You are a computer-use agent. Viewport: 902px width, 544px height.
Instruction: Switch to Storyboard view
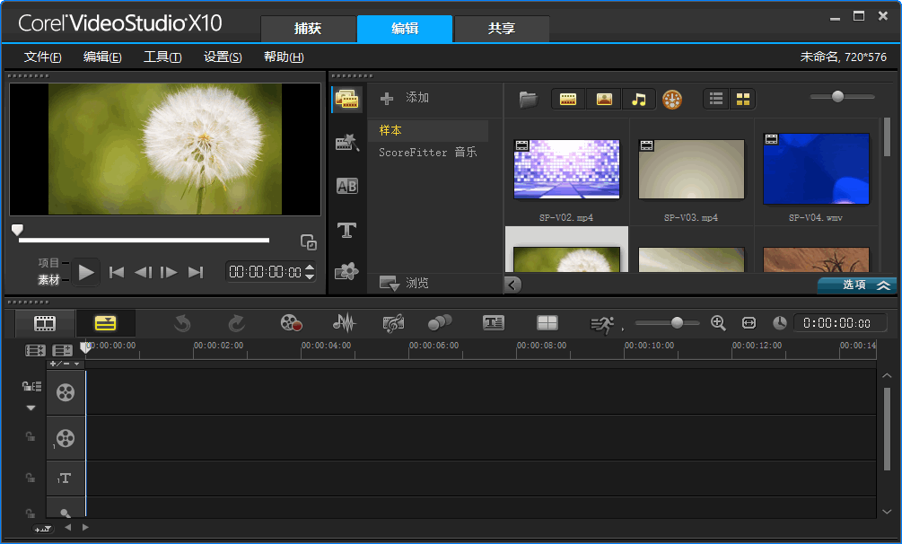tap(45, 323)
